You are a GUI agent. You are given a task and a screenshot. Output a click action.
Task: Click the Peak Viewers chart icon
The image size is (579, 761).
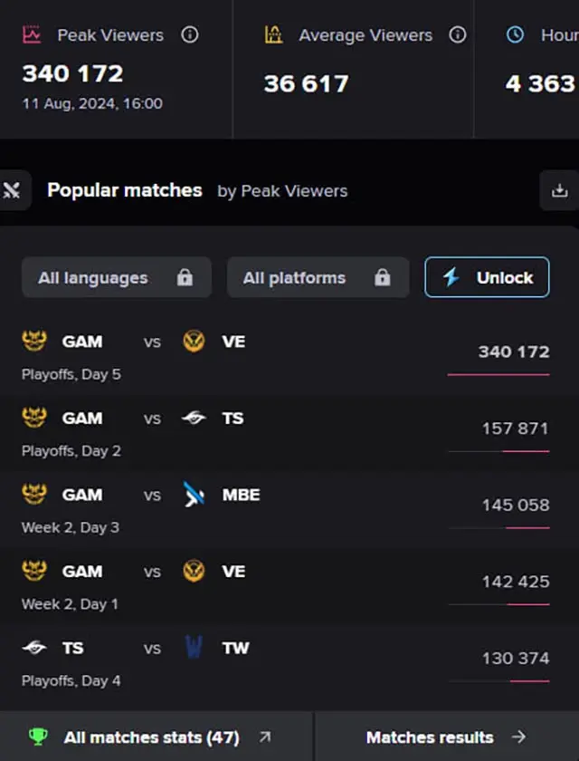coord(32,35)
